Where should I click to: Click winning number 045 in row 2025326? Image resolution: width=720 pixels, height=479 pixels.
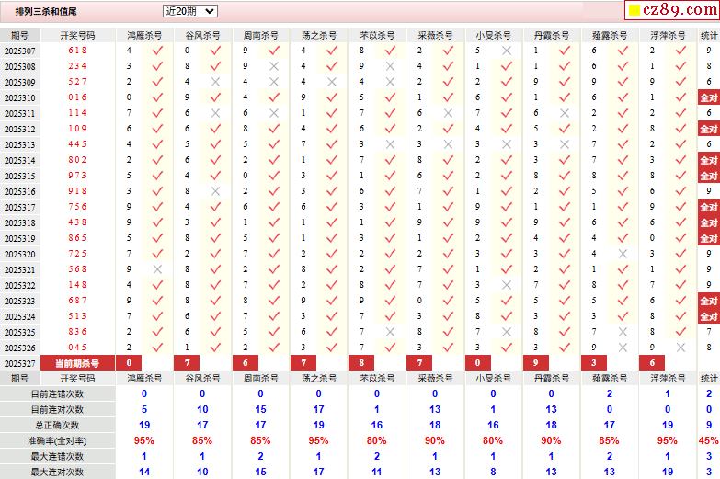(x=77, y=348)
